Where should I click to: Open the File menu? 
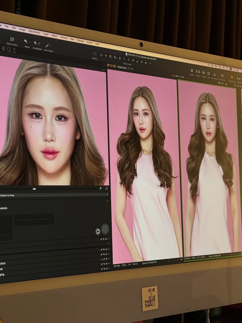click(x=7, y=26)
